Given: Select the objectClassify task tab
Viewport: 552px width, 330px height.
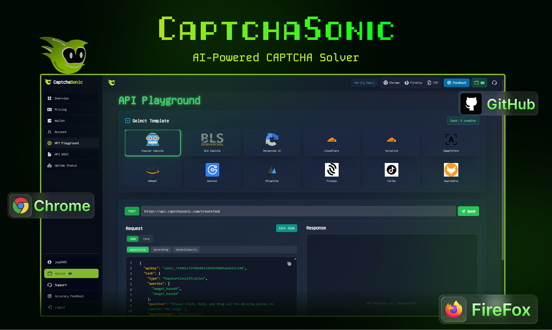Looking at the screenshot, I should [186, 250].
